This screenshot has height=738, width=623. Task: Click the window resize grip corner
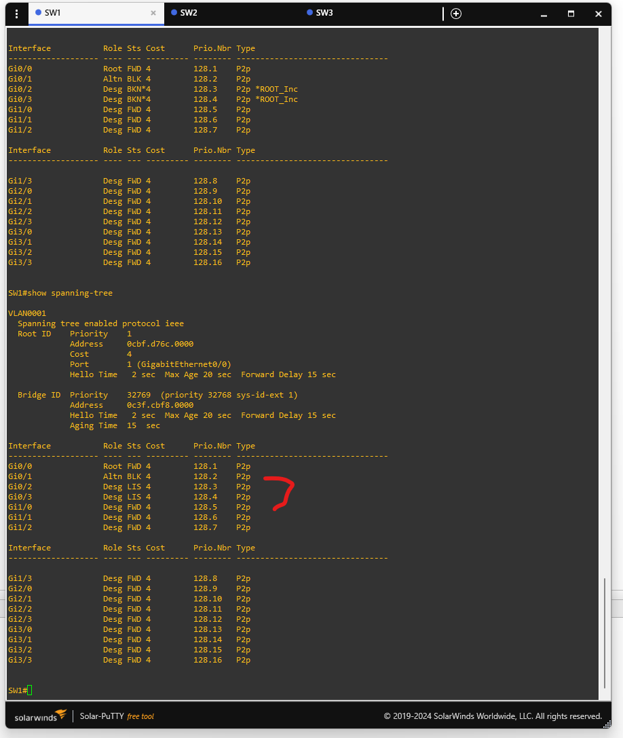pos(607,724)
